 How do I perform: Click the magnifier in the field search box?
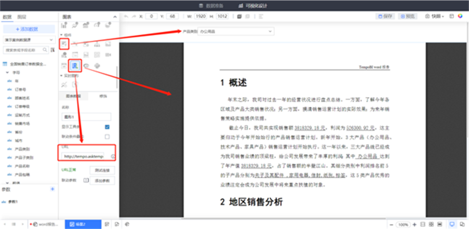click(x=45, y=50)
